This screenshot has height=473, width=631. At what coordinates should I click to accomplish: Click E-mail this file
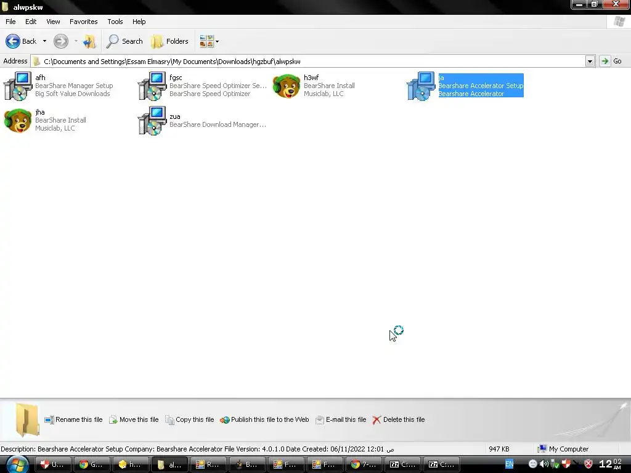point(341,419)
